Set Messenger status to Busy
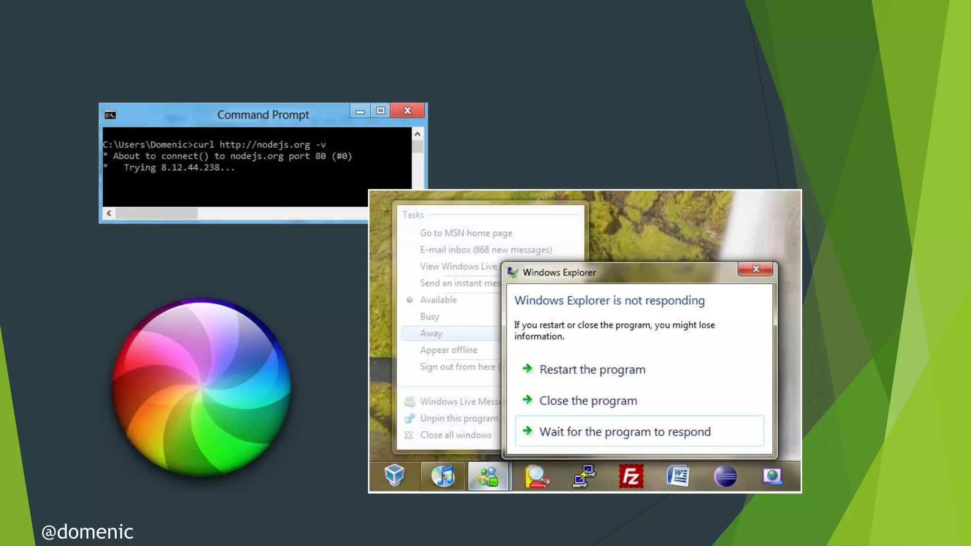The width and height of the screenshot is (971, 546). coord(430,317)
